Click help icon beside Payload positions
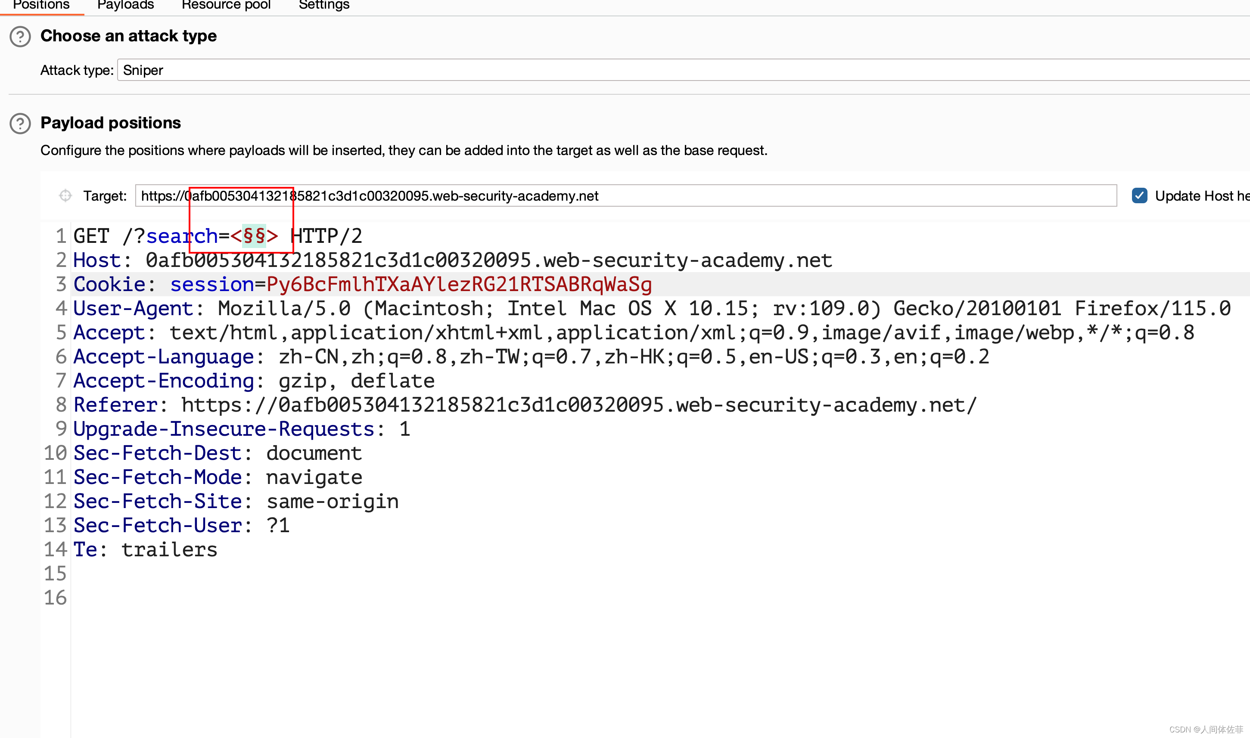The width and height of the screenshot is (1250, 738). [20, 123]
